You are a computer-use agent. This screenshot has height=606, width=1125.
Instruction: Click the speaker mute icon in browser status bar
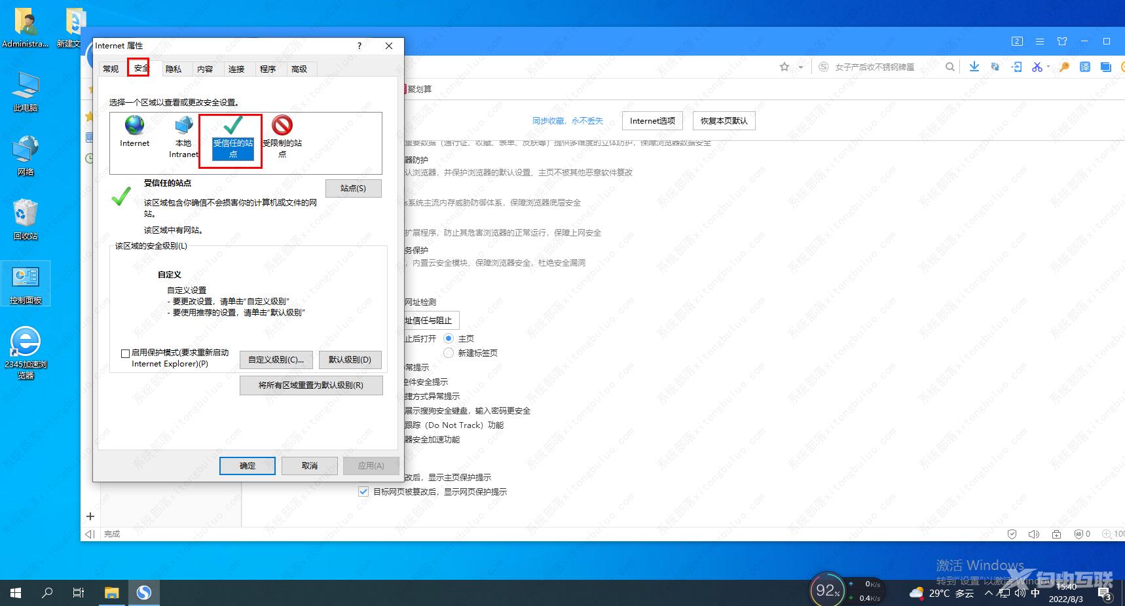1034,534
